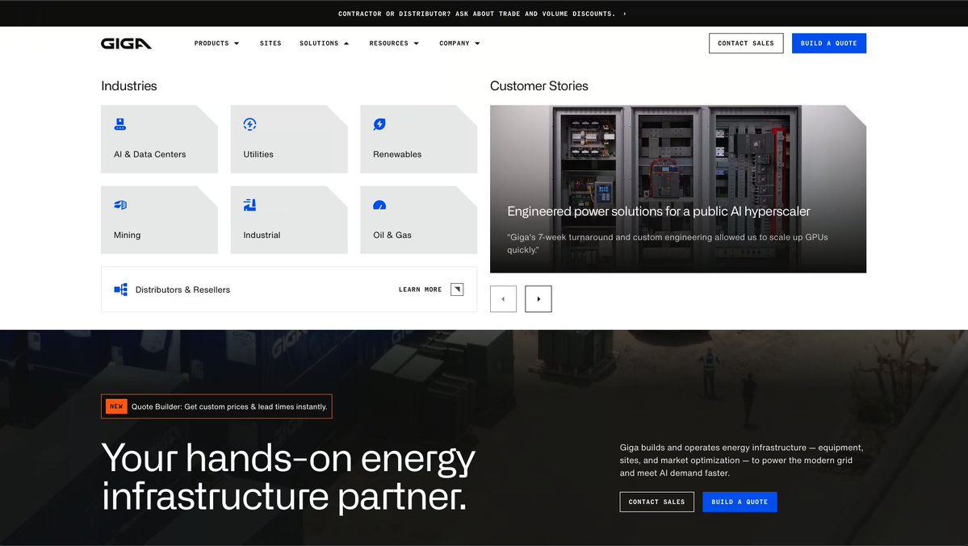Screen dimensions: 968x546
Task: Expand the Resources dropdown arrow
Action: pos(416,44)
